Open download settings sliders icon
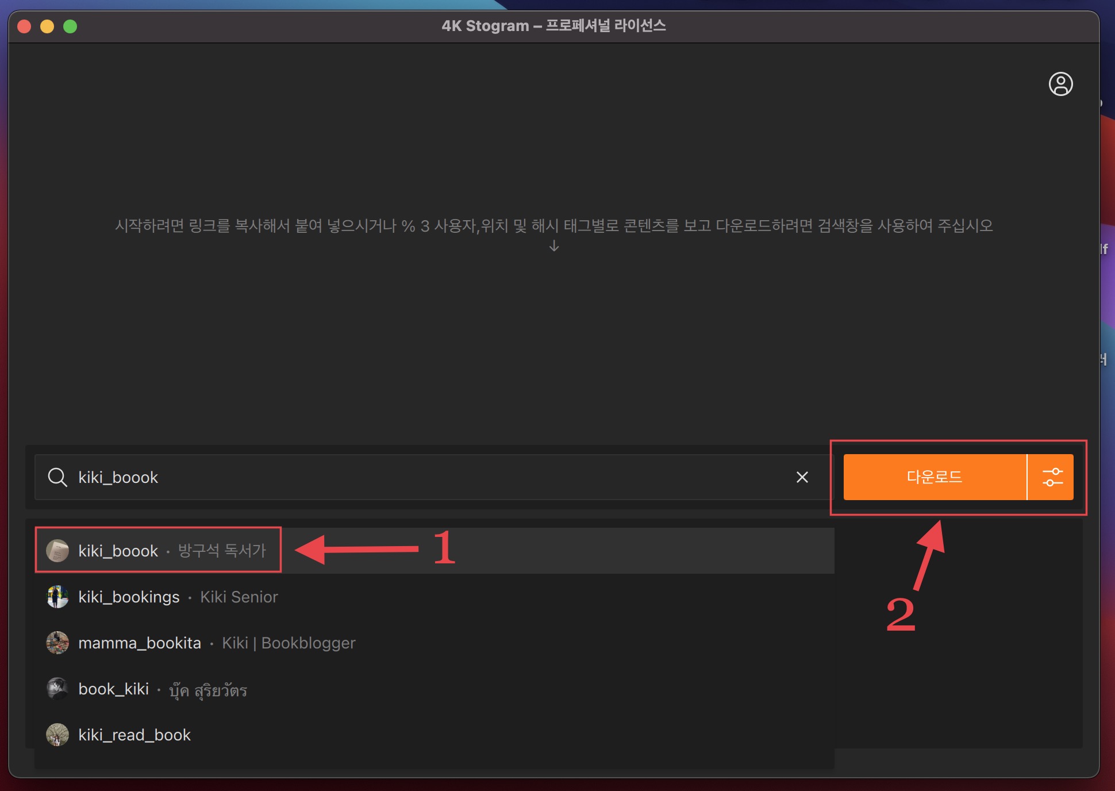The width and height of the screenshot is (1115, 791). 1052,477
